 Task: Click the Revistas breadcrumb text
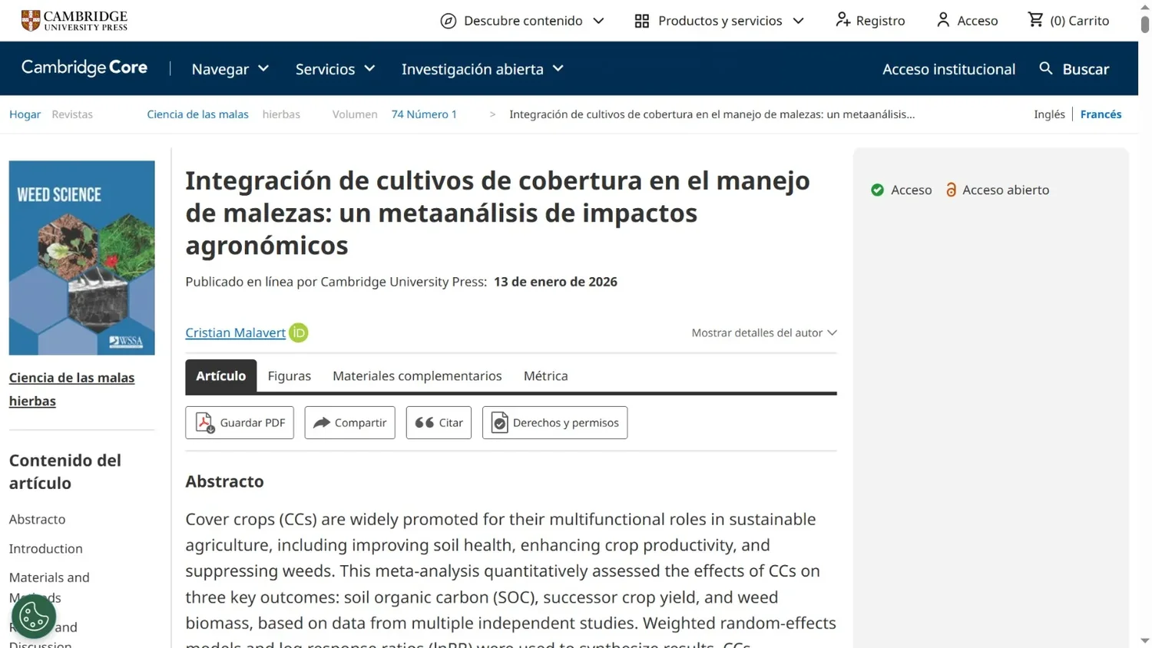[72, 114]
